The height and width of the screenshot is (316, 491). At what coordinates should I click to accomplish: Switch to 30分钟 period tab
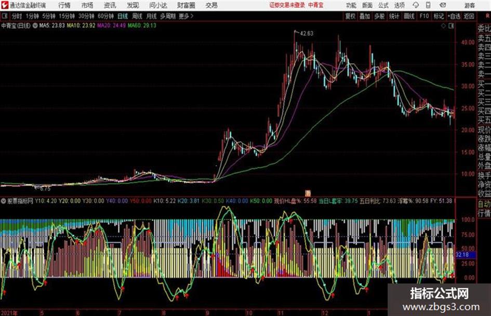[86, 16]
